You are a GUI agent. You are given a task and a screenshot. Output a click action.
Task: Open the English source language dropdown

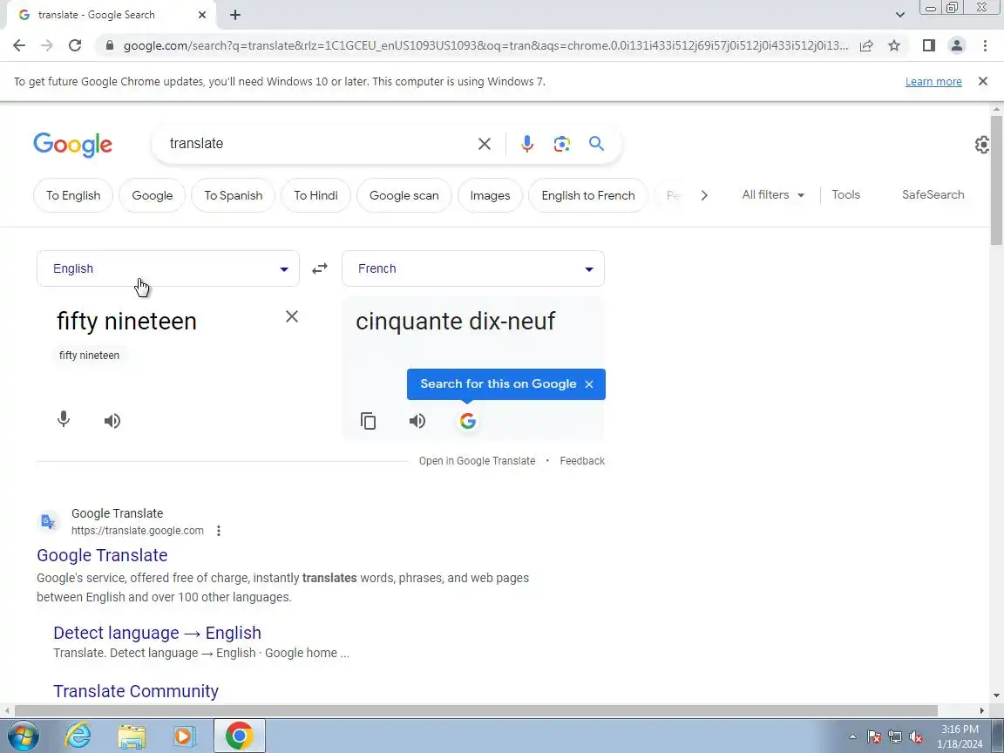(167, 269)
